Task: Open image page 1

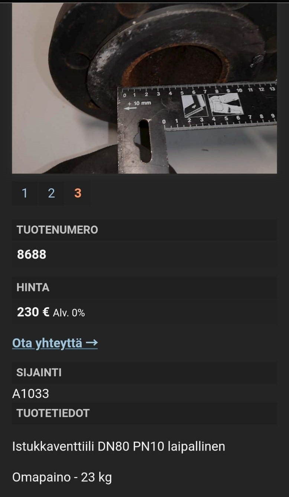Action: click(25, 193)
